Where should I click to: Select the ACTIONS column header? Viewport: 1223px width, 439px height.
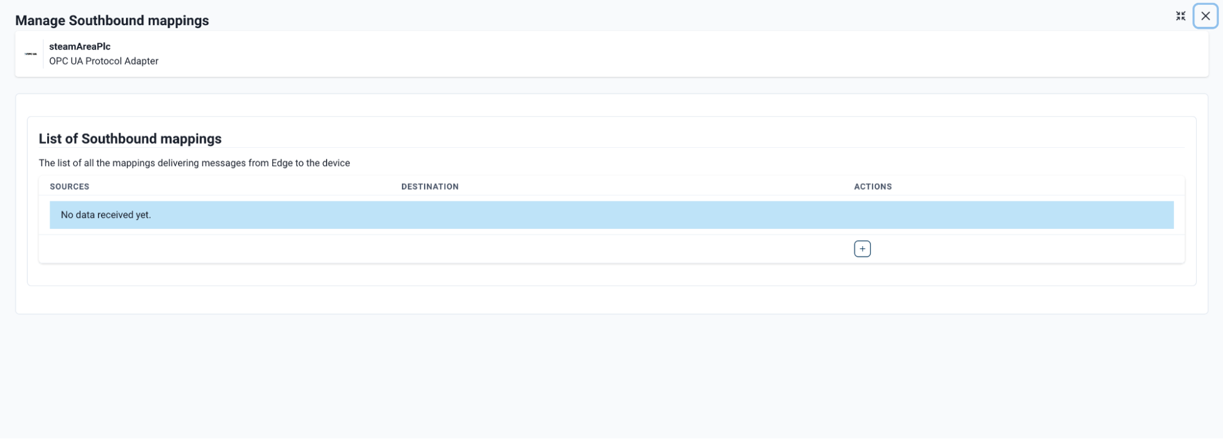(872, 187)
